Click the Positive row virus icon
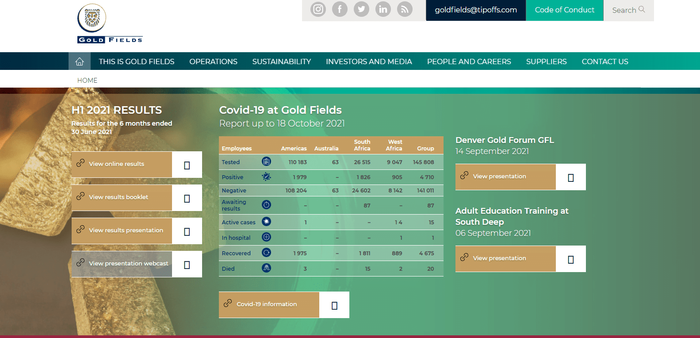This screenshot has height=338, width=700. 266,177
